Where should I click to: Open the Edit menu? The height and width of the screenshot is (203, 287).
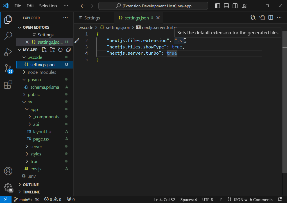(x=30, y=6)
